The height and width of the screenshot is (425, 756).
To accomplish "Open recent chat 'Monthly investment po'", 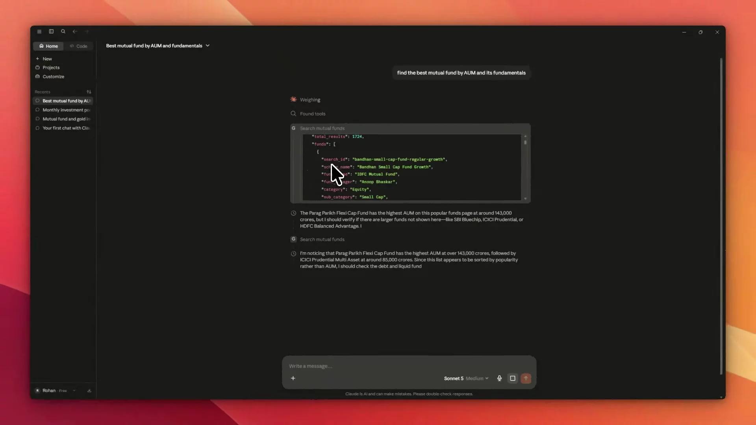I will coord(63,110).
